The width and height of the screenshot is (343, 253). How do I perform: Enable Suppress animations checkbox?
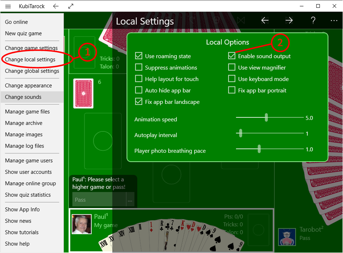coord(139,68)
